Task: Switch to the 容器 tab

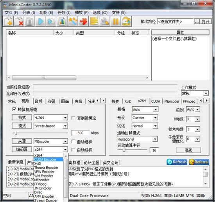Action: [52, 101]
